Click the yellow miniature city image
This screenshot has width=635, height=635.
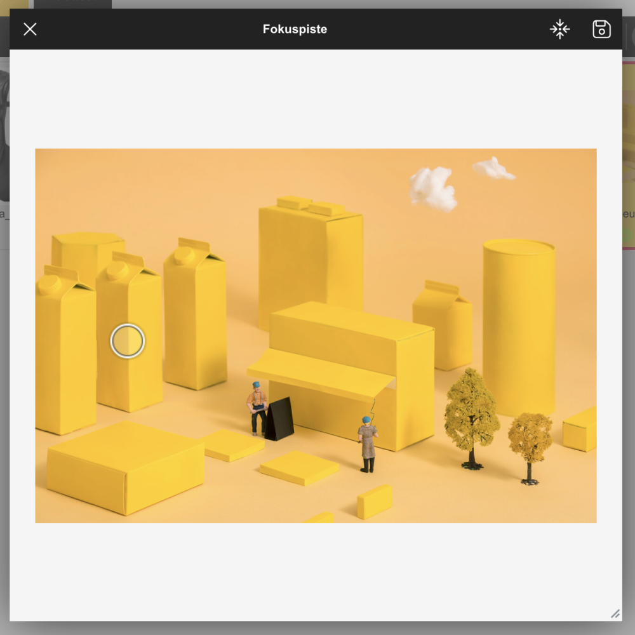pyautogui.click(x=316, y=336)
